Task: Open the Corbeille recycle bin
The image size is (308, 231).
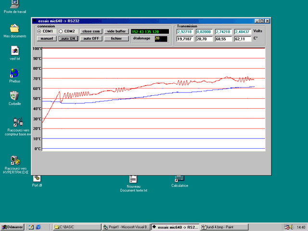Action: pyautogui.click(x=14, y=96)
